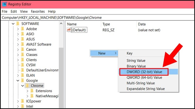Click the Extensions folder icon
Screen dimensions: 195x109
pos(32,91)
